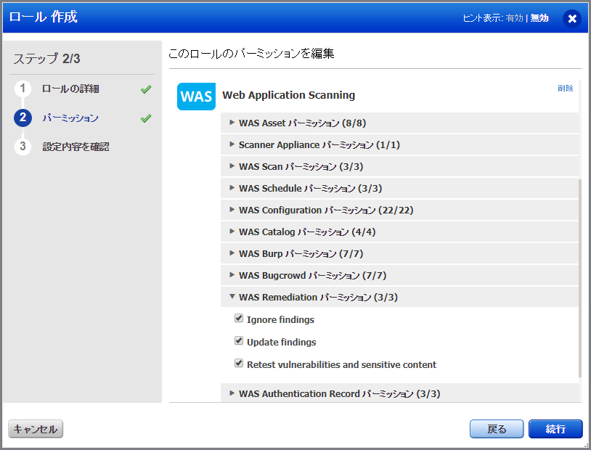Close the role creation dialog
This screenshot has height=450, width=591.
(x=572, y=19)
